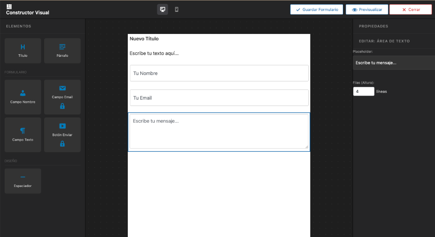
Task: Click the Constructor Visual logo icon
Action: tap(9, 6)
